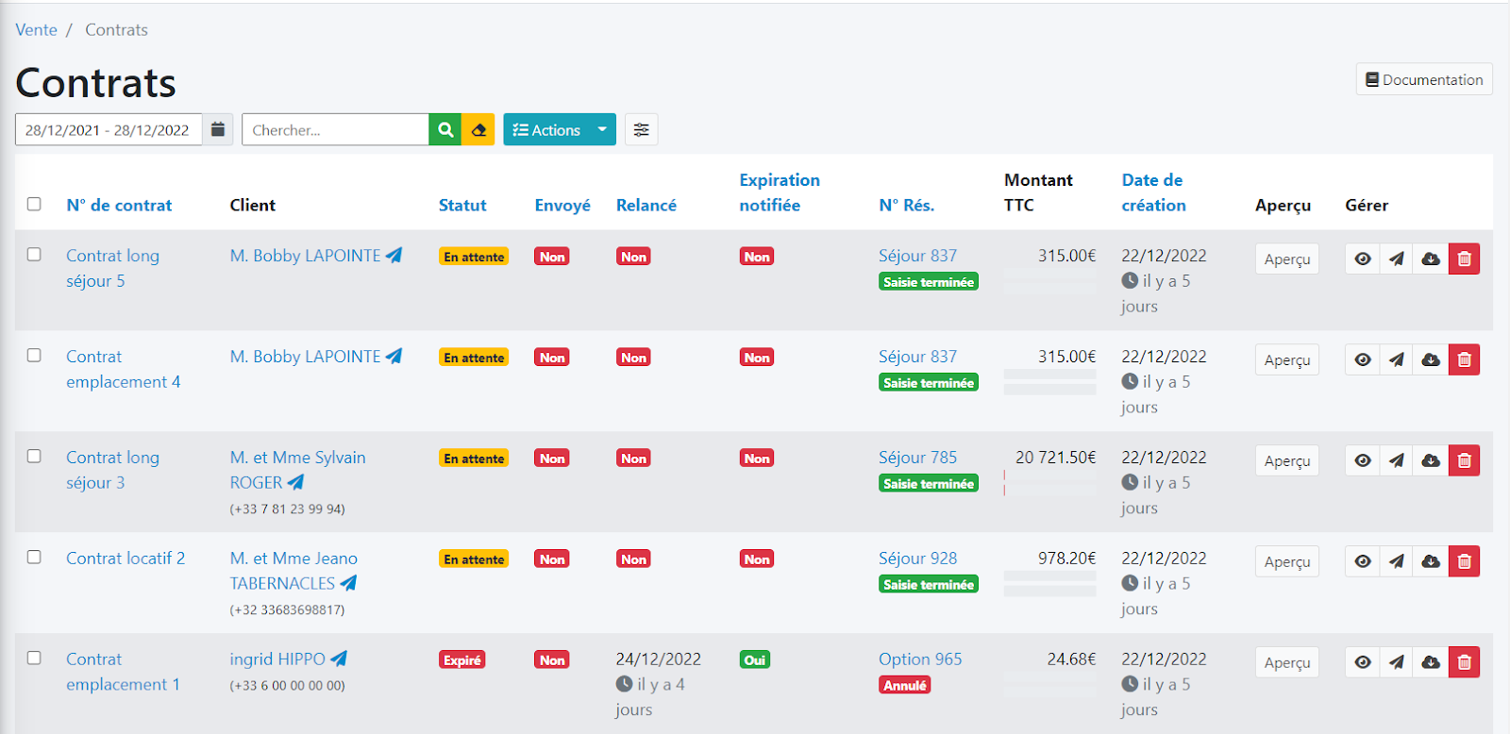This screenshot has height=734, width=1510.
Task: Open the filter settings sliders icon
Action: point(641,130)
